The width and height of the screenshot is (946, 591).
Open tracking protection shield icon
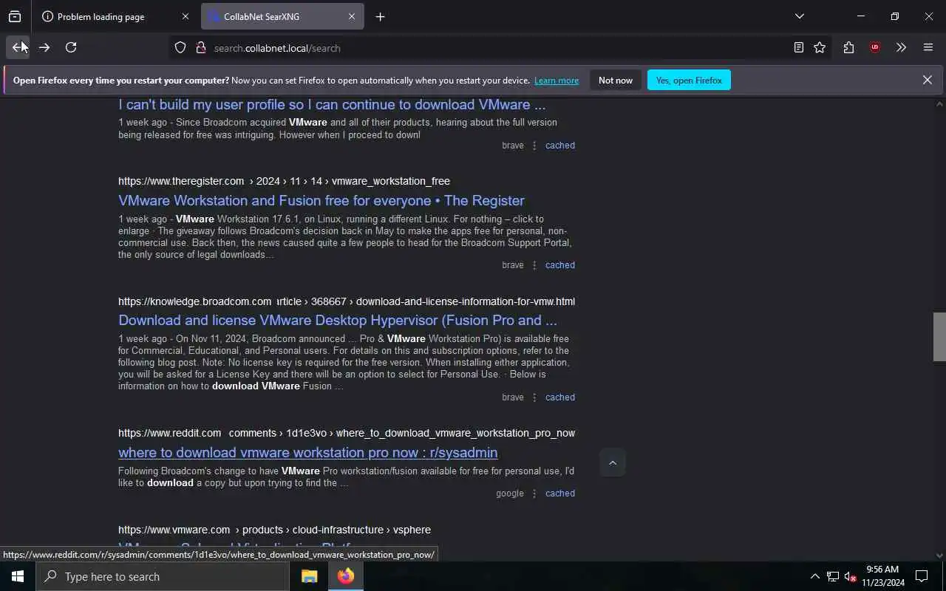[x=180, y=48]
